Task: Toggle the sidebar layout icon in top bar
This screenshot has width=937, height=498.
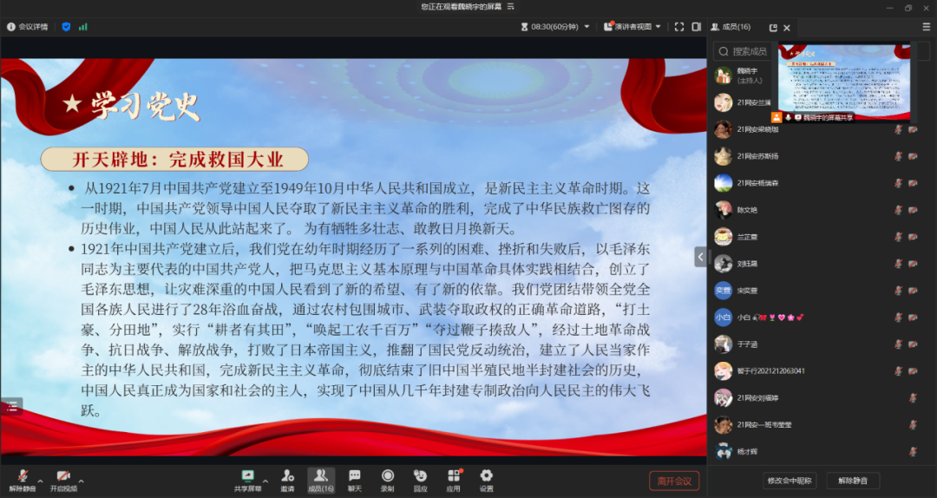Action: tap(696, 27)
